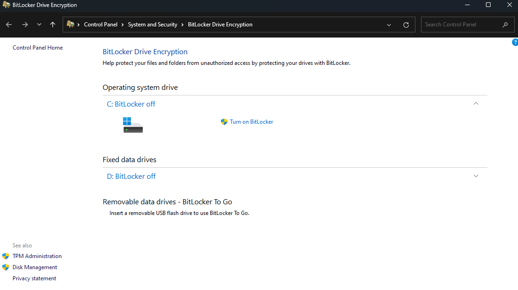
Task: Click the 'Operating system drive' heading
Action: point(140,88)
